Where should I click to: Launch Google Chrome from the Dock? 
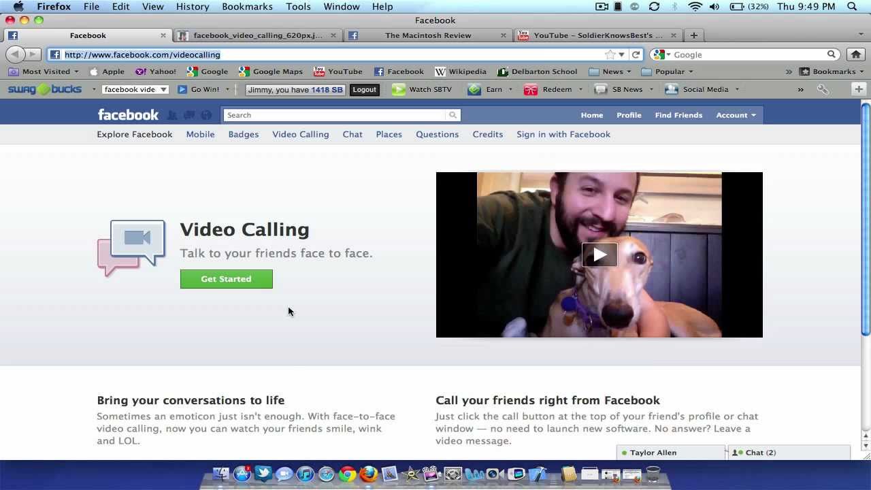[347, 474]
